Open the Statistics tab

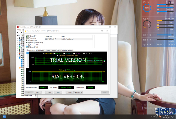(x=70, y=50)
